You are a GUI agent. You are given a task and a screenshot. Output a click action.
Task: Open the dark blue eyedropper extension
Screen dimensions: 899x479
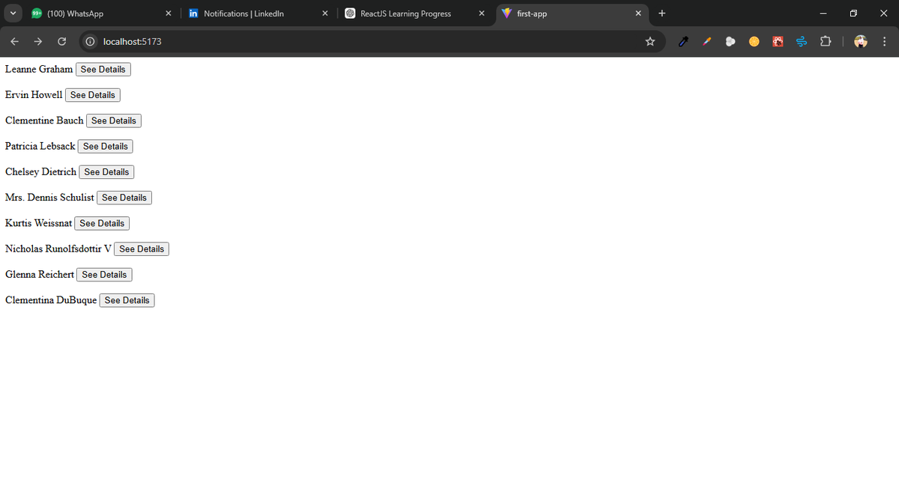coord(682,41)
